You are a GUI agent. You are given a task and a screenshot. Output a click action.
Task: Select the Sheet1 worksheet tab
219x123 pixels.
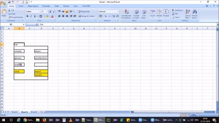[x=14, y=112]
